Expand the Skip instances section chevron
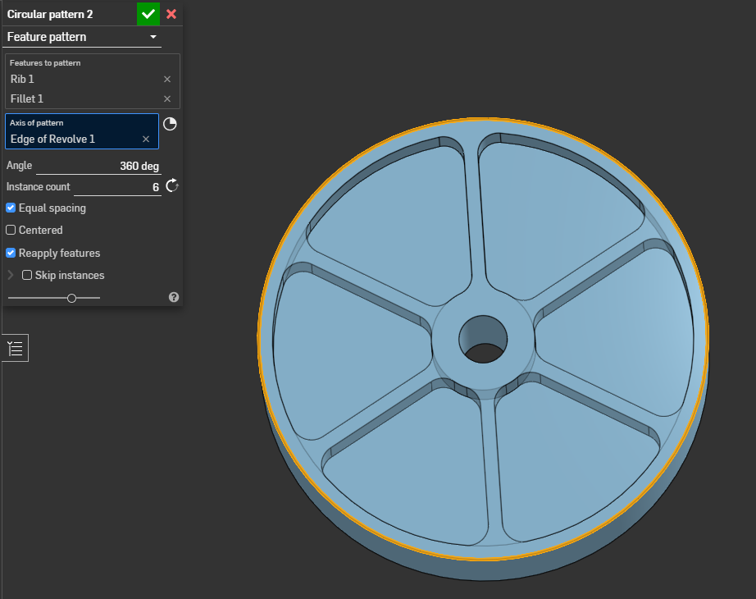This screenshot has height=599, width=756. [11, 275]
